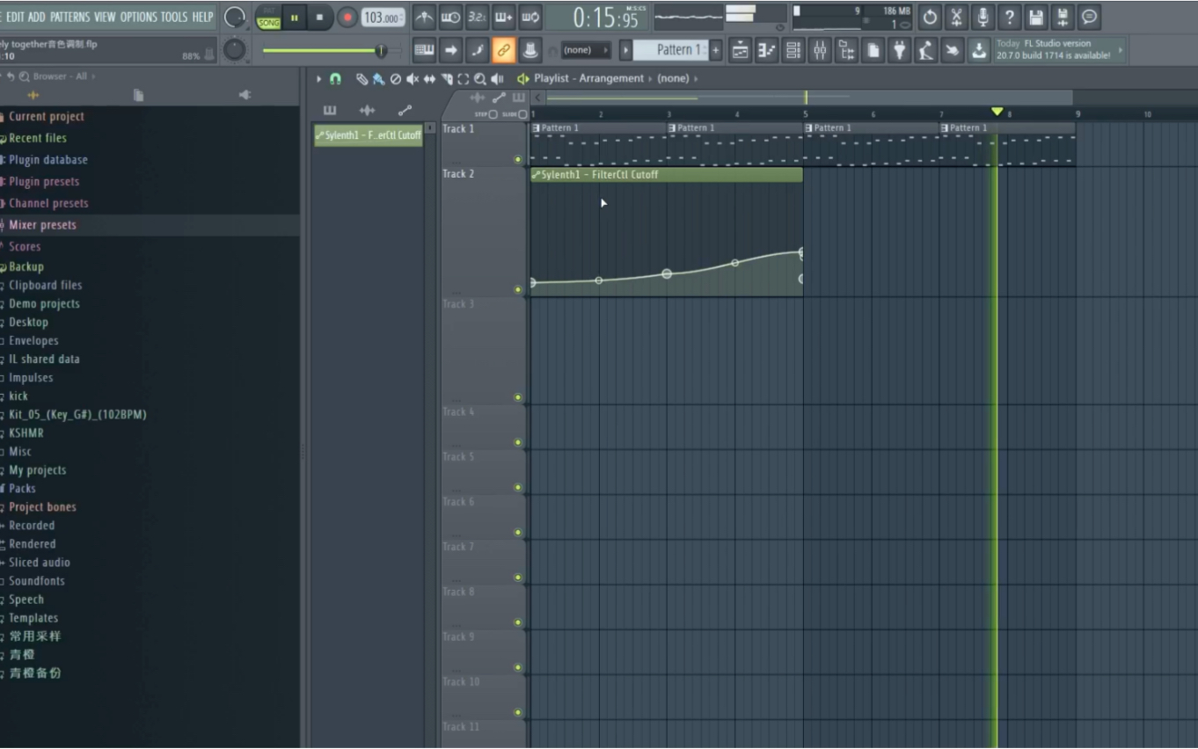Screen dimensions: 1198x749
Task: Toggle the step editing mode icon
Action: click(478, 50)
